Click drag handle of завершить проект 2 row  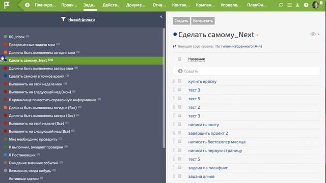tap(174, 133)
